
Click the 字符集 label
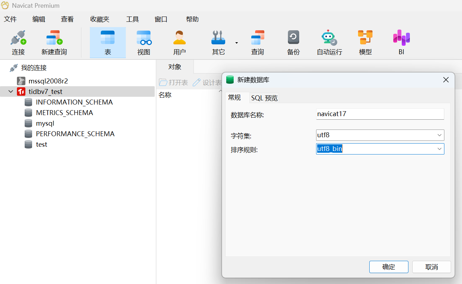(241, 136)
